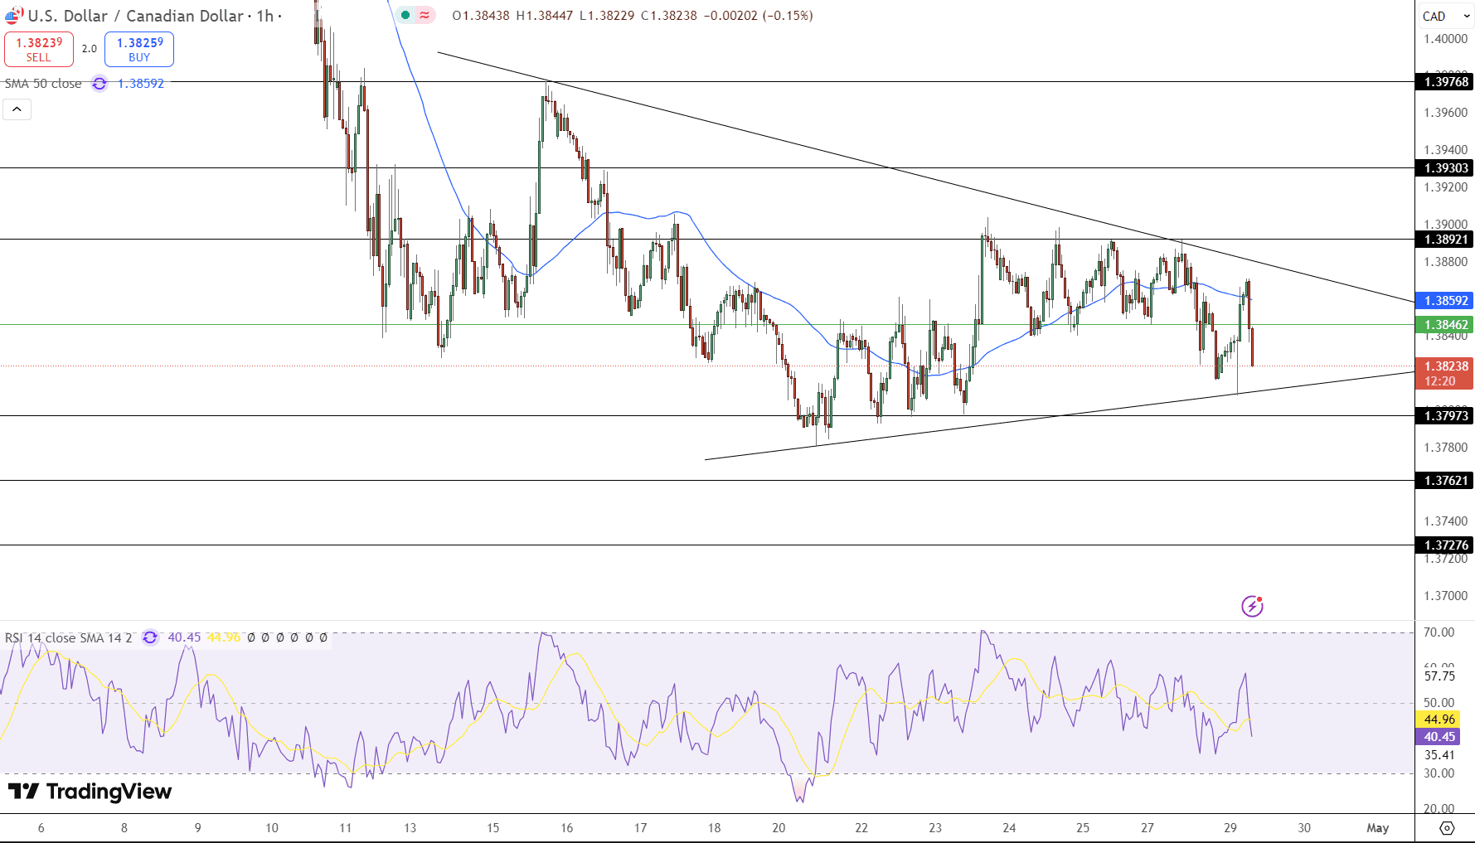
Task: Click the 1.37973 price level label
Action: pos(1445,416)
